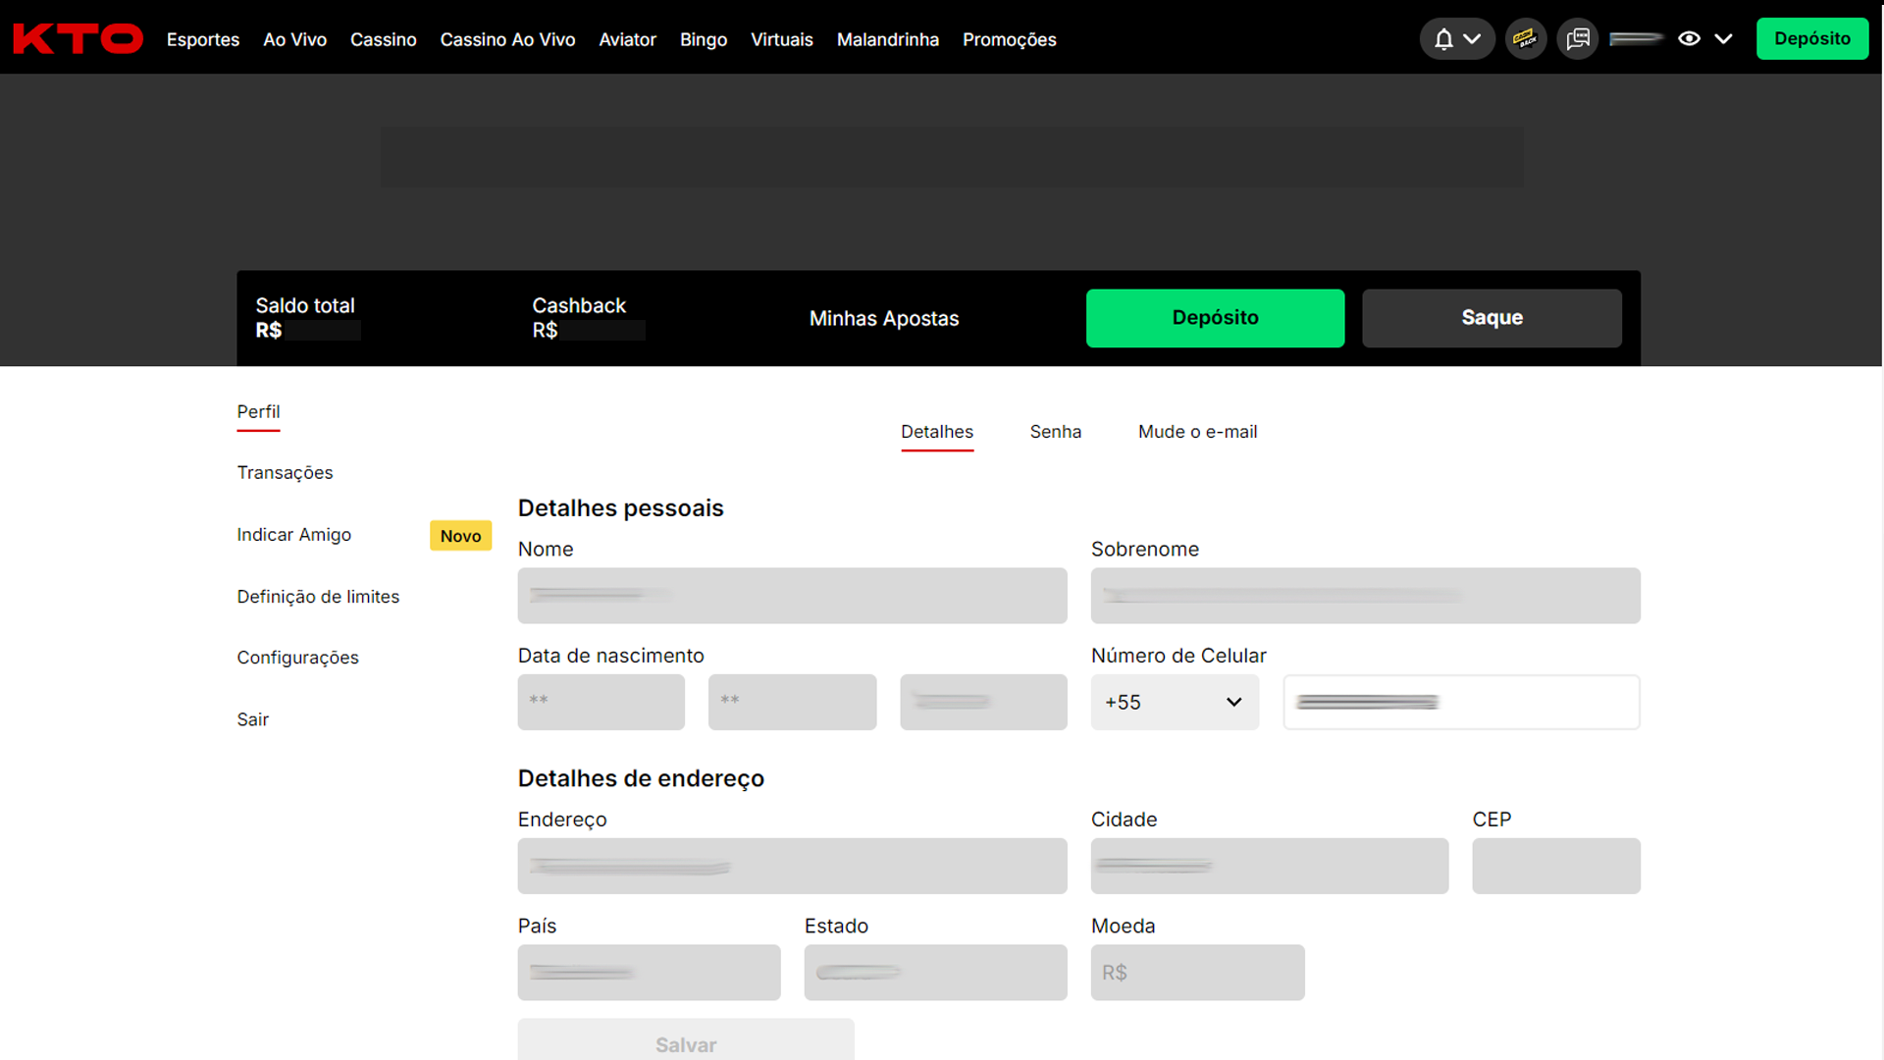The width and height of the screenshot is (1884, 1060).
Task: Click Novo badge beside Indicar Amigo
Action: point(460,536)
